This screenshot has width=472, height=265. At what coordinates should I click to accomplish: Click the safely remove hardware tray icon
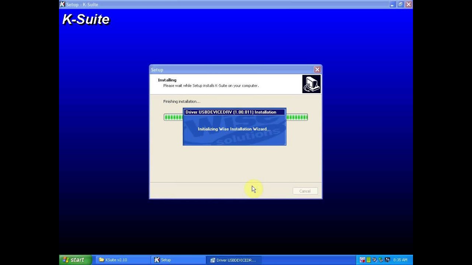(x=381, y=260)
